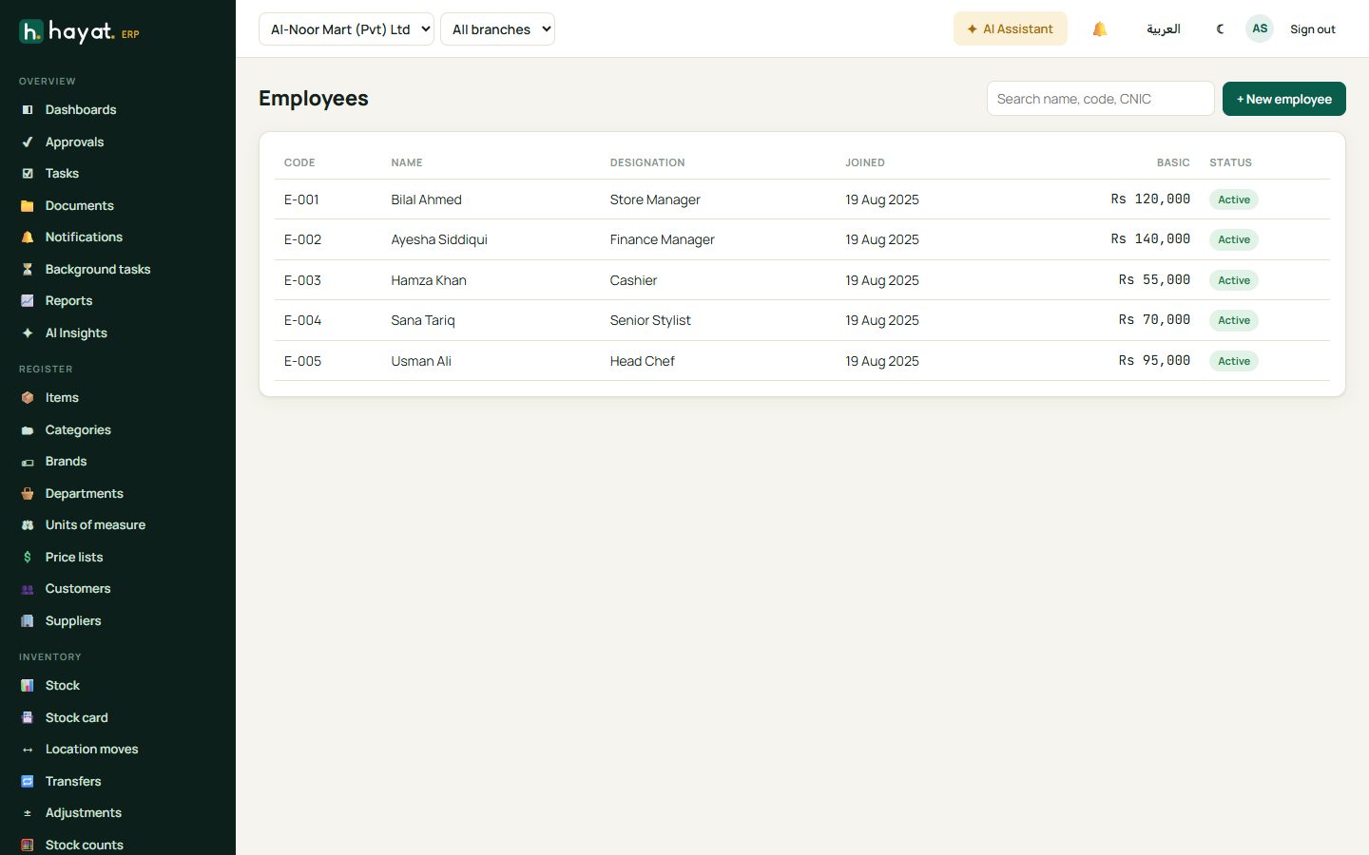Open the AS user avatar
Viewport: 1369px width, 855px height.
tap(1260, 28)
